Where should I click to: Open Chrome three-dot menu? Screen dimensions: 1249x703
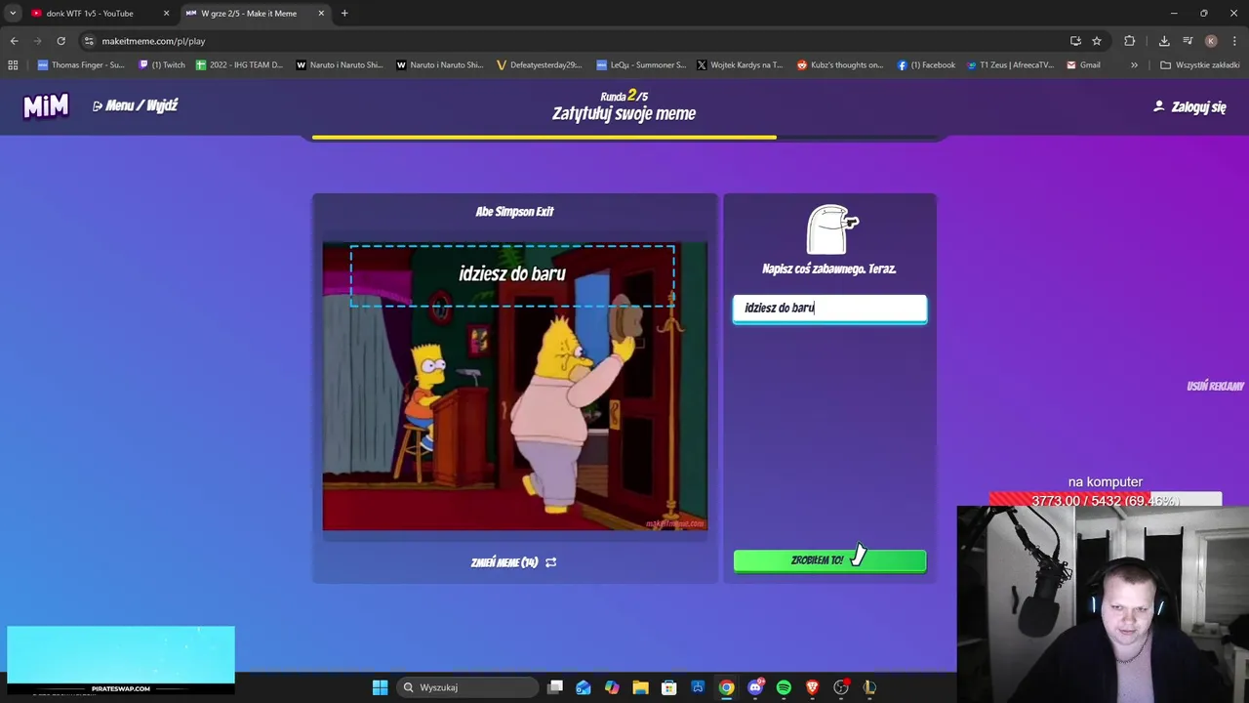1234,41
